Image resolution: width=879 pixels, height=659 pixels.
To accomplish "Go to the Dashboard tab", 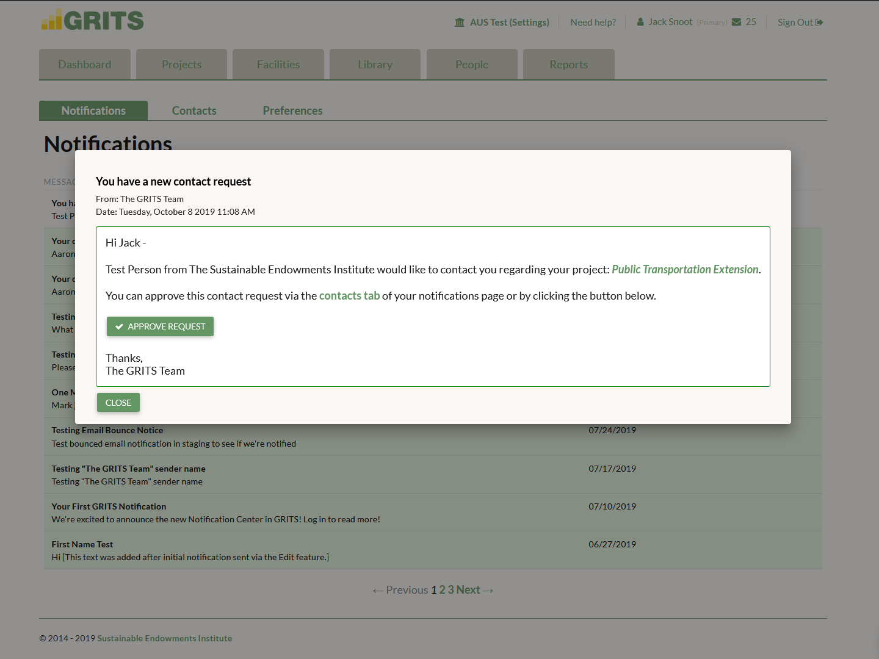I will [x=85, y=64].
